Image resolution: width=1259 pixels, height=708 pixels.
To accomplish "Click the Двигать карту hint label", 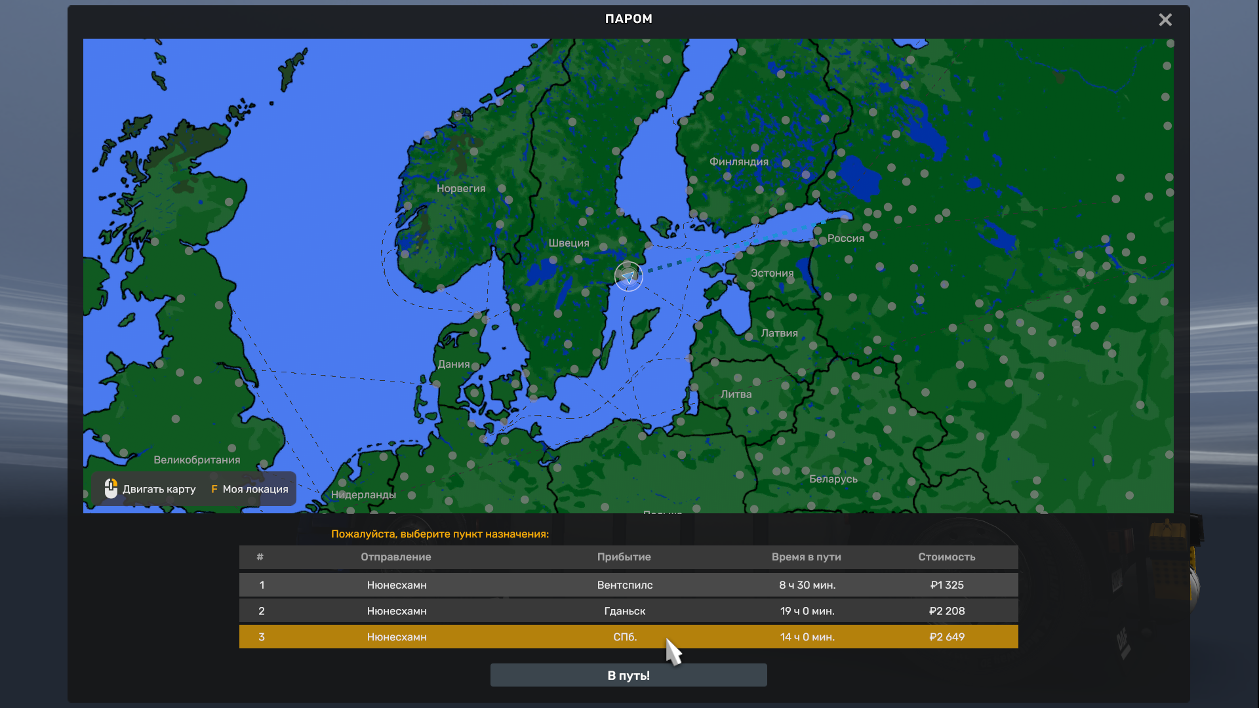I will click(159, 489).
